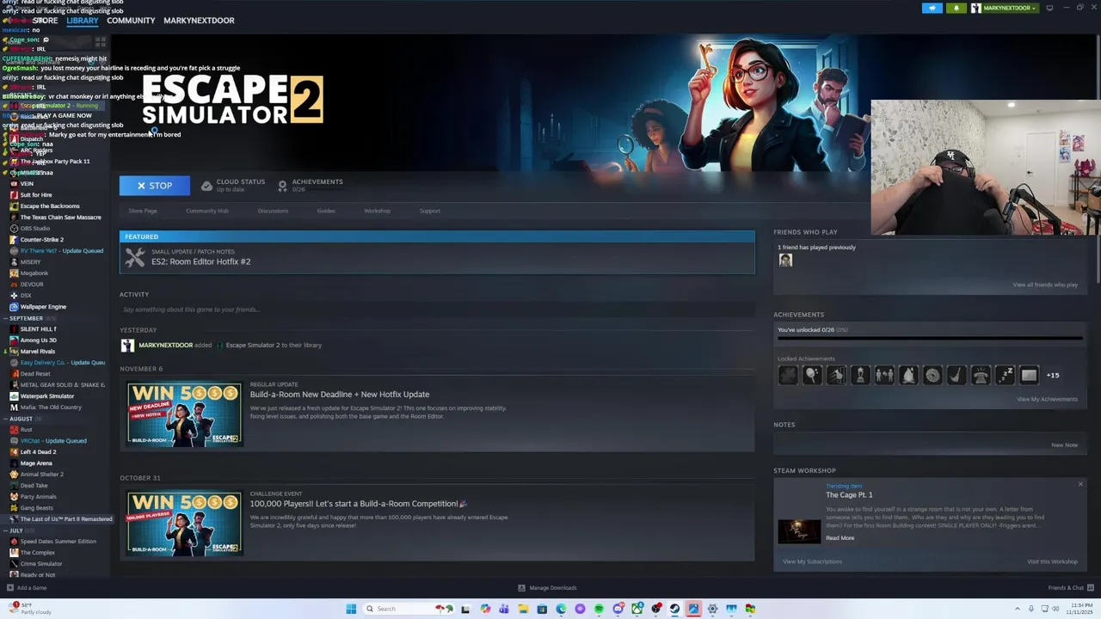This screenshot has width=1101, height=619.
Task: Click View My Subscriptions link
Action: click(x=812, y=561)
